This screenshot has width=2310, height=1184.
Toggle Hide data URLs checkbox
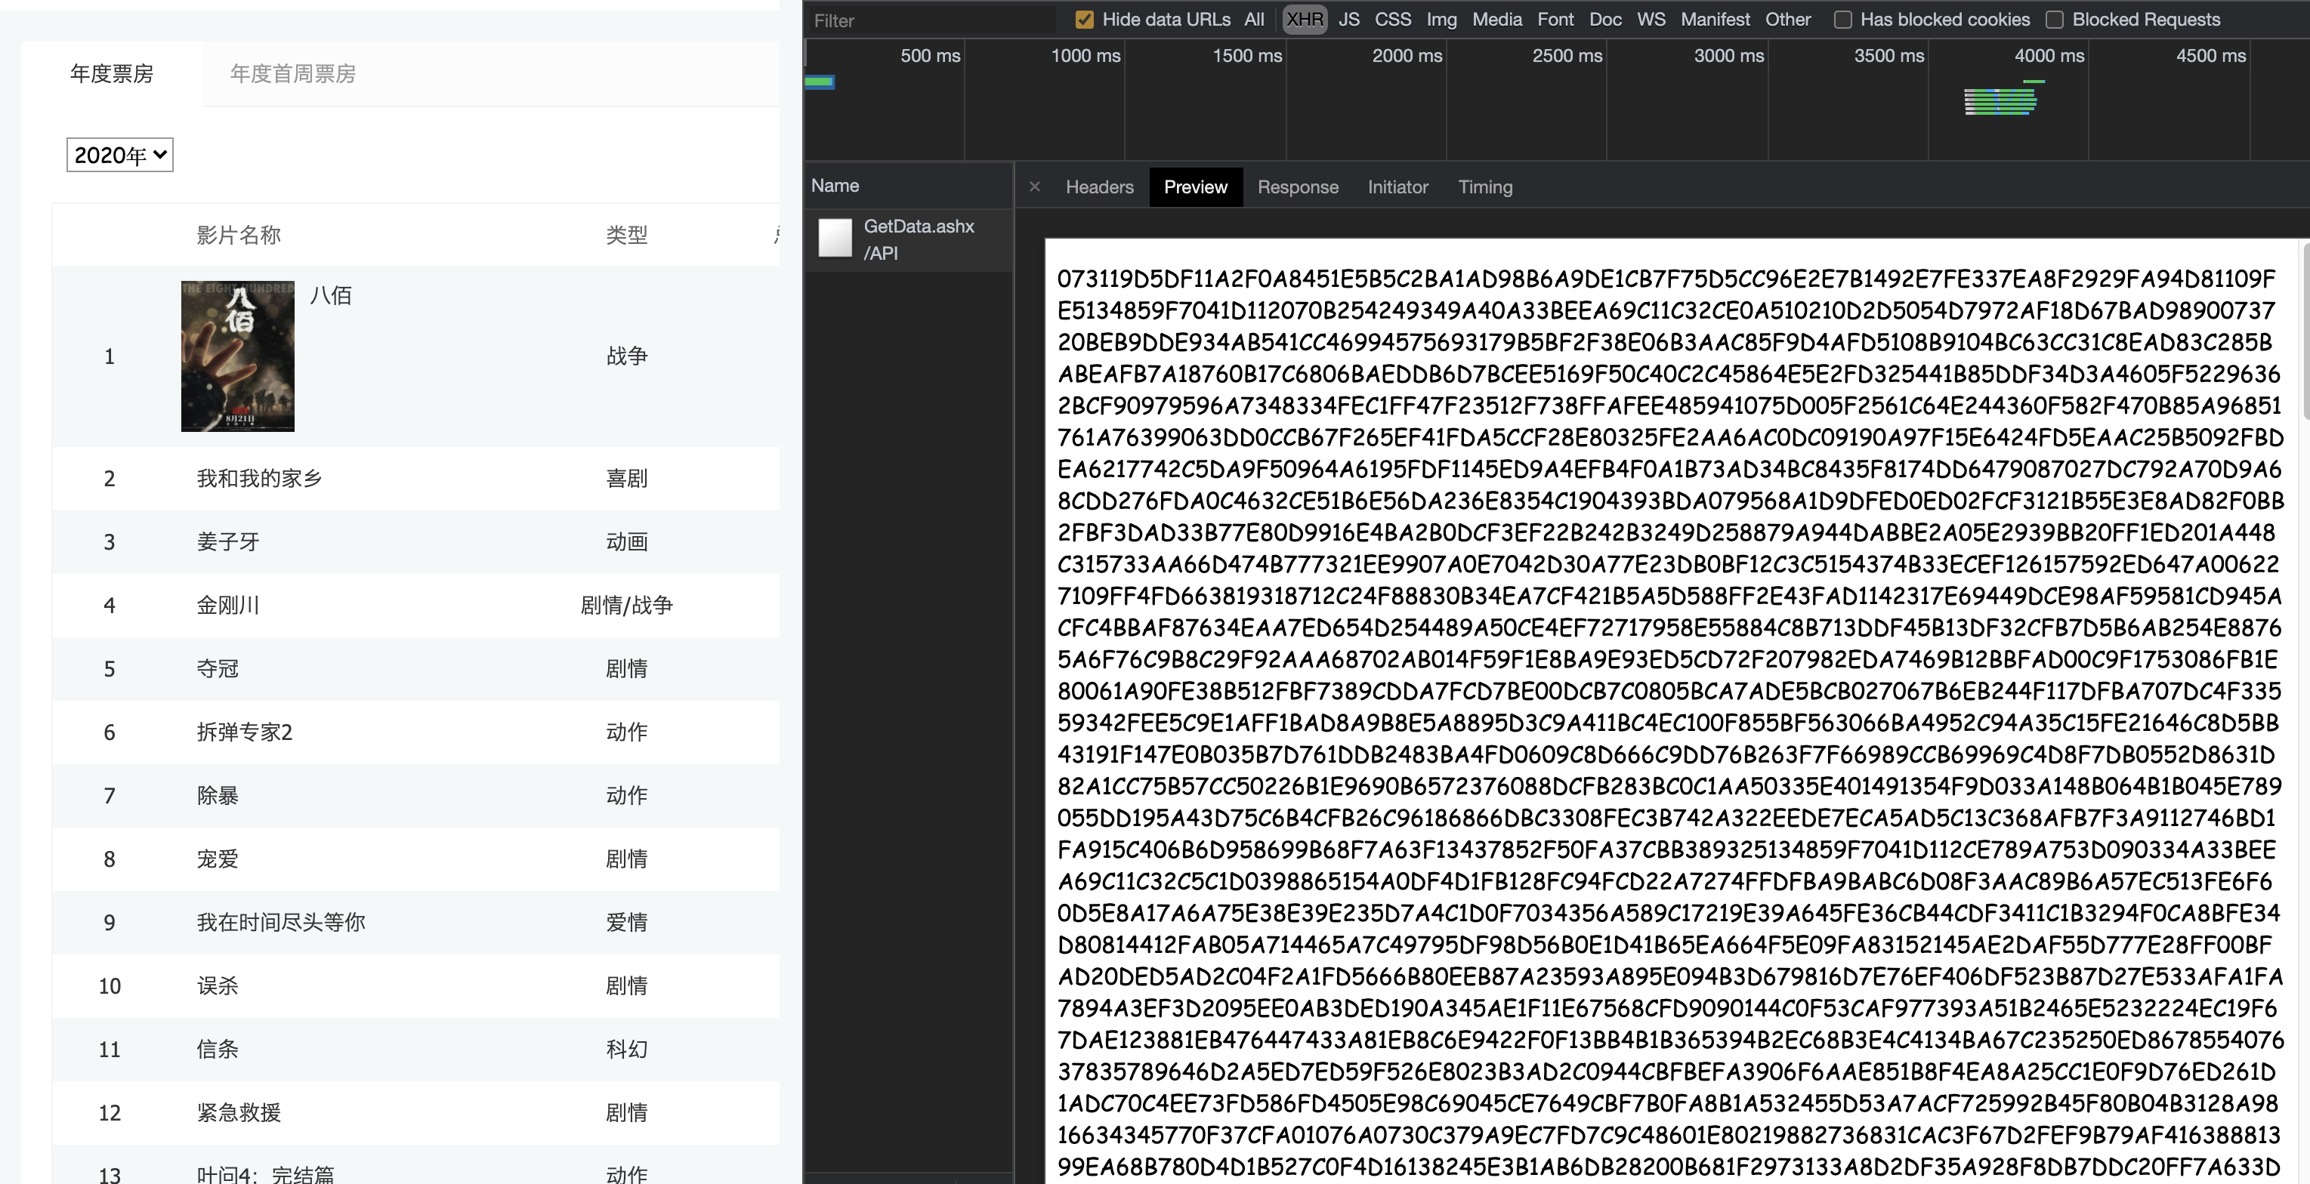[1084, 20]
